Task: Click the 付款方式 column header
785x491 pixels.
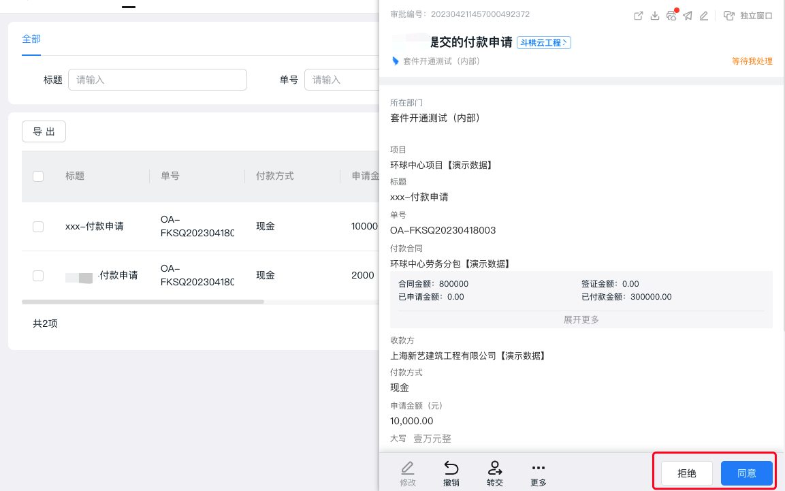Action: pyautogui.click(x=275, y=176)
